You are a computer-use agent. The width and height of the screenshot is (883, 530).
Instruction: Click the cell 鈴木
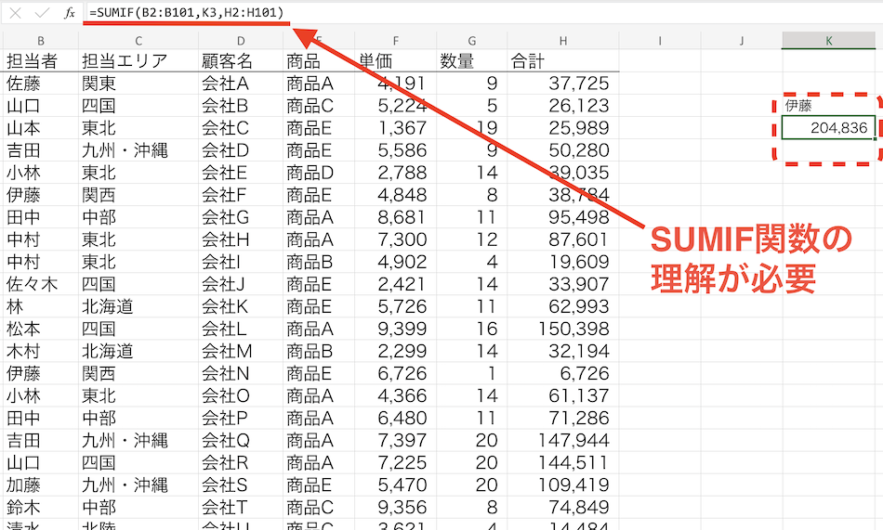[41, 508]
